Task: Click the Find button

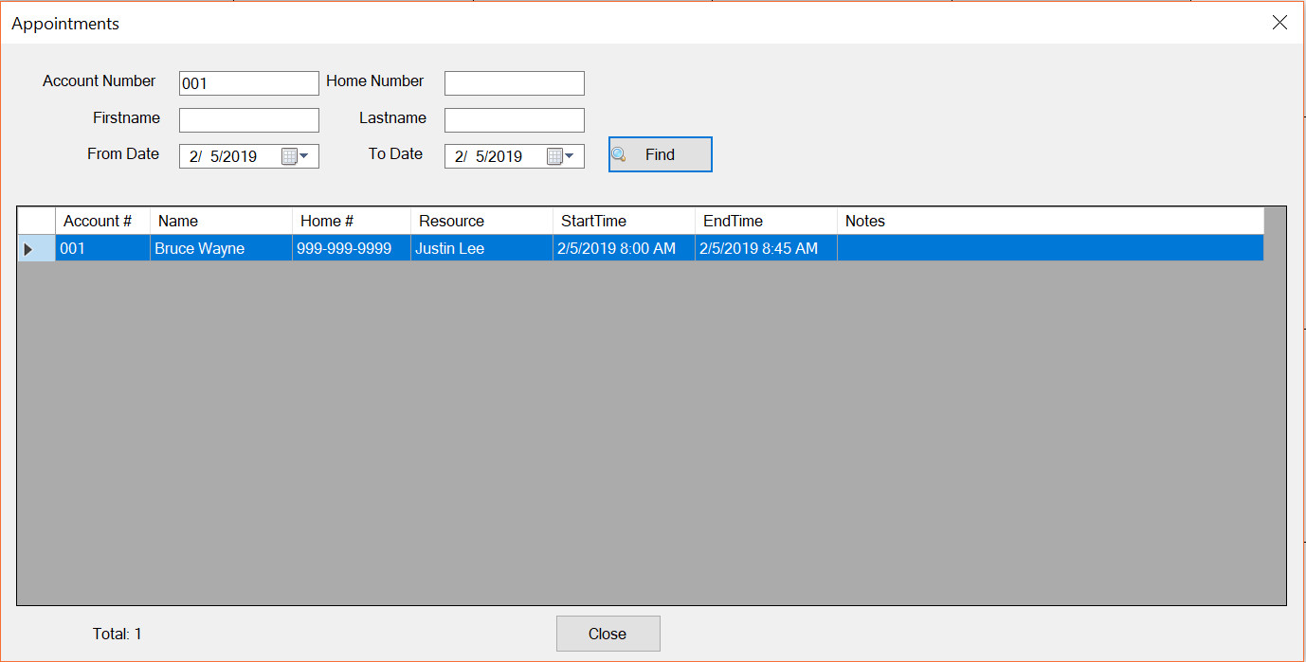Action: pyautogui.click(x=660, y=154)
